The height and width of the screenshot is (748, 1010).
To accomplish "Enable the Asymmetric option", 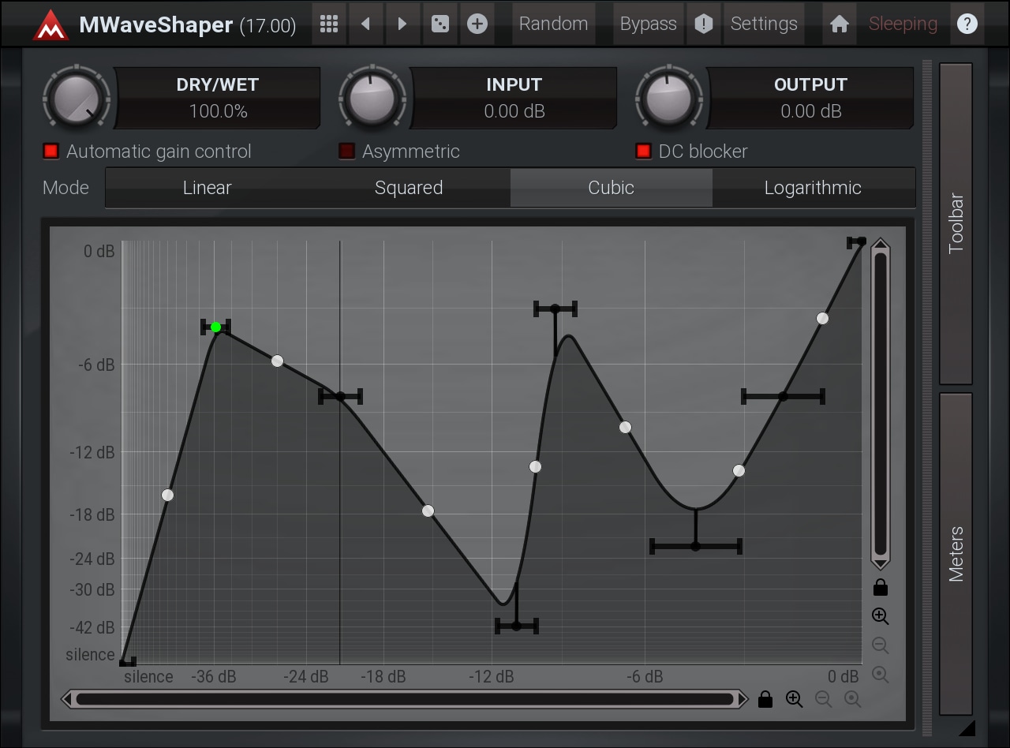I will tap(347, 151).
